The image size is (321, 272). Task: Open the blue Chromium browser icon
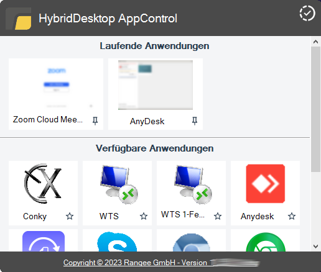pyautogui.click(x=191, y=243)
